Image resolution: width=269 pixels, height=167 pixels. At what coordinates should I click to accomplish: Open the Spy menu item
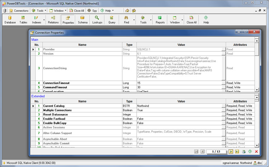(92, 11)
